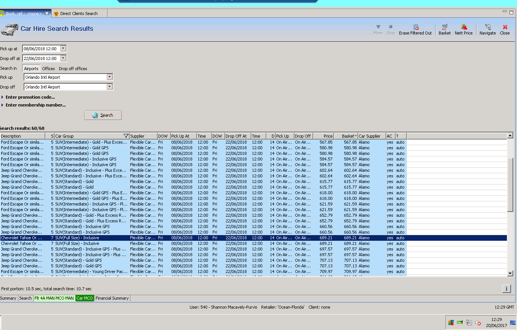517x330 pixels.
Task: Click the filter icon in Car Group header
Action: (x=126, y=136)
